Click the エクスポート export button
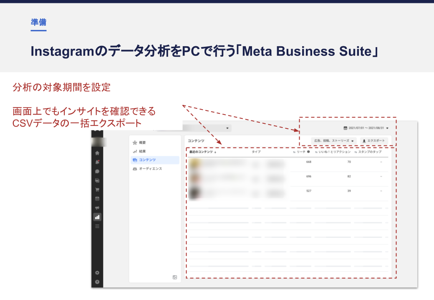Viewport: 434px width, 300px height. (374, 141)
